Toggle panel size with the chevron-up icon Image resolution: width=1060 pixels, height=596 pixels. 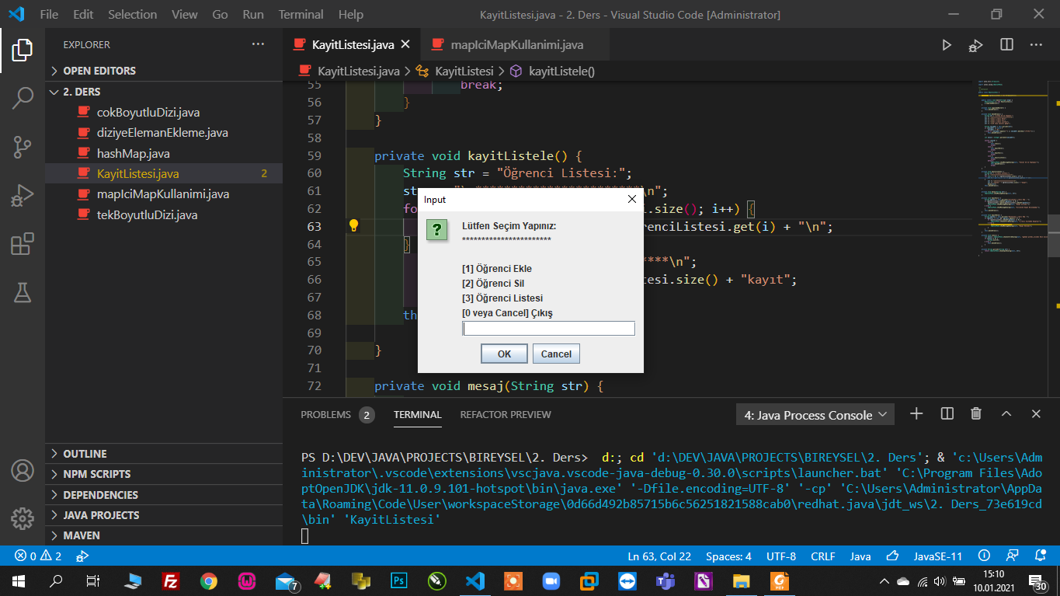pyautogui.click(x=1006, y=414)
